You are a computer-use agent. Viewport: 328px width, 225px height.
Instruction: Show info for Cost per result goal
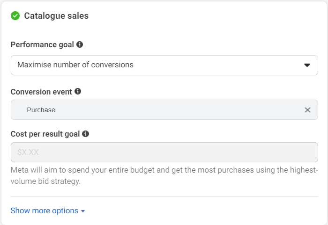coord(85,134)
